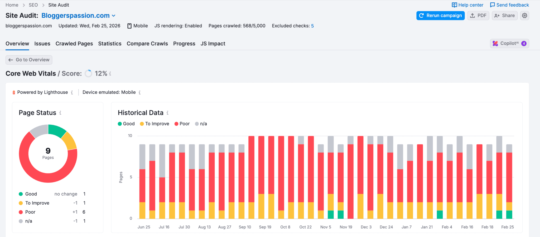The image size is (540, 237).
Task: Click the Send feedback chat icon
Action: pyautogui.click(x=492, y=5)
